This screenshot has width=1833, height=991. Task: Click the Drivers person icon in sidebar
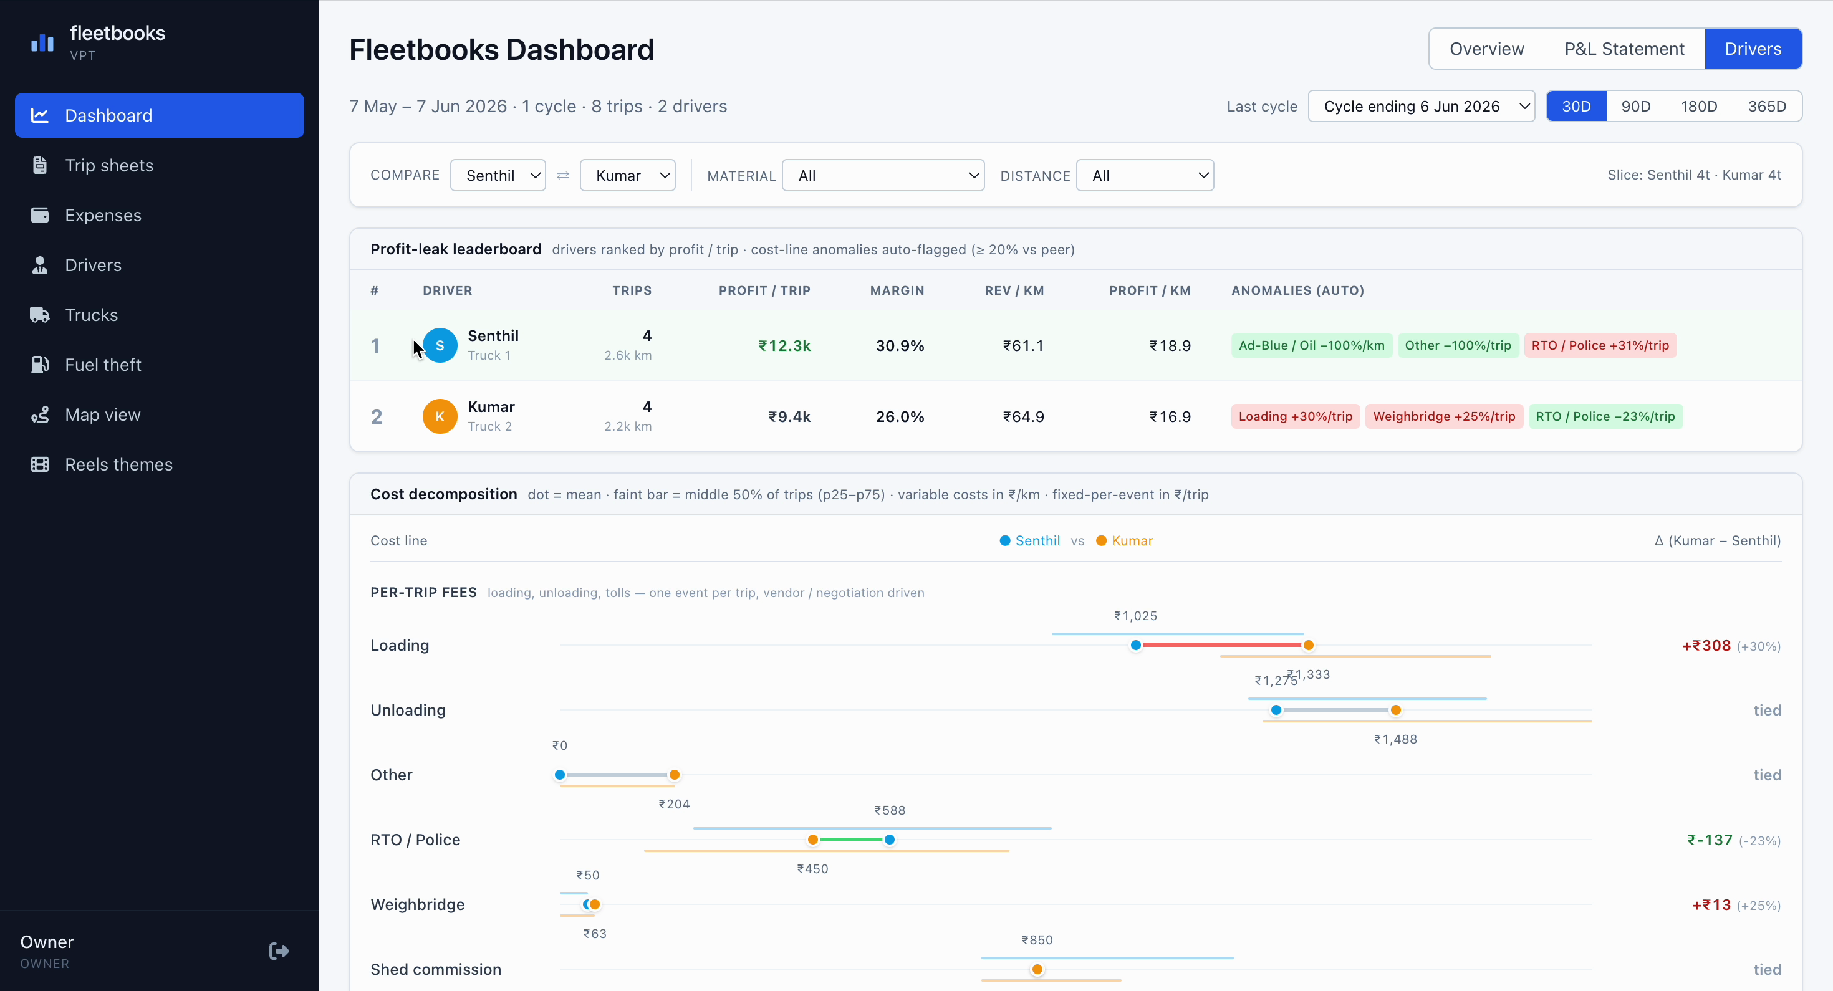40,265
